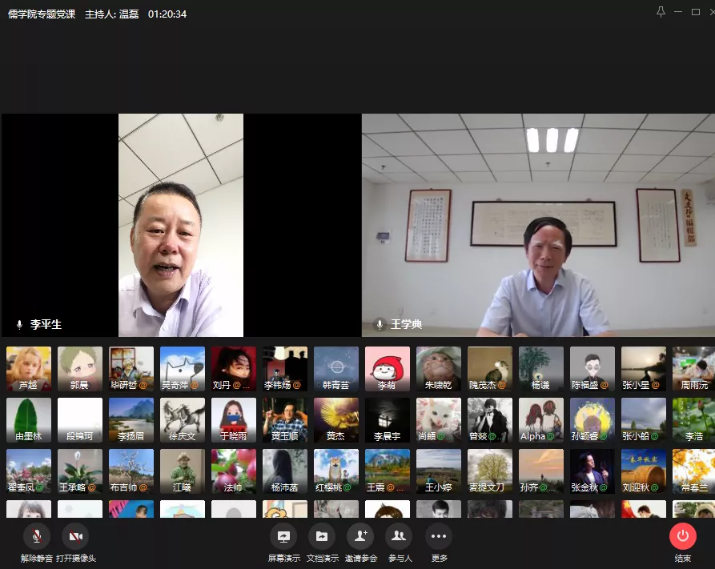This screenshot has height=569, width=715.
Task: Expand the 更多 more options menu
Action: pyautogui.click(x=438, y=536)
